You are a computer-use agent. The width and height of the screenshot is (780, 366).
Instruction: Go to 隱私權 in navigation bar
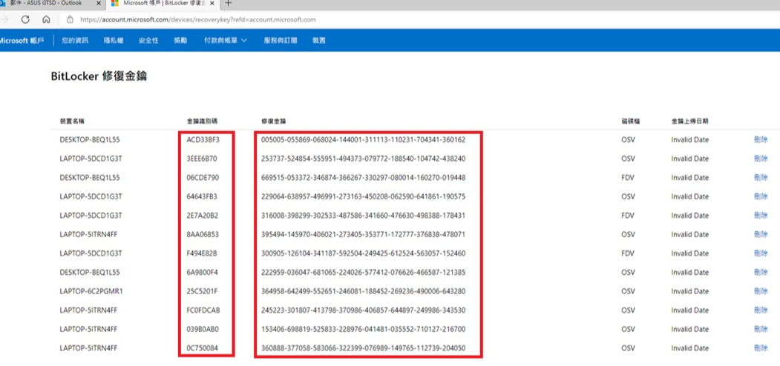114,41
